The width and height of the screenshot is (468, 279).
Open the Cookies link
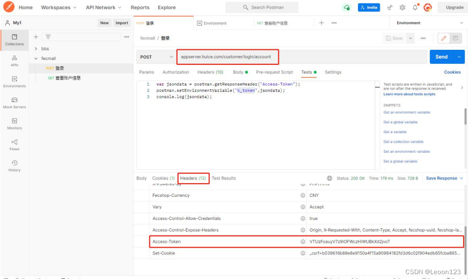point(452,72)
